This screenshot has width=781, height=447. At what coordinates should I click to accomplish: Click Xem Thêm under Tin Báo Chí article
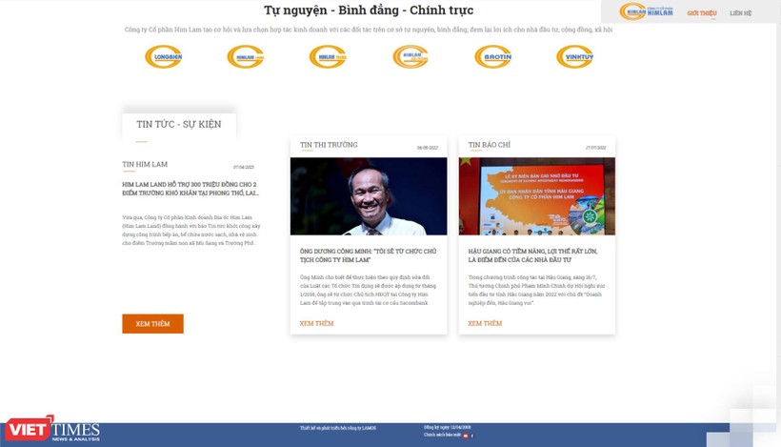tap(485, 323)
